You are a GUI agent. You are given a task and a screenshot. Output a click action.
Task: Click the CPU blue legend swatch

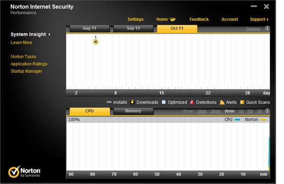[238, 119]
